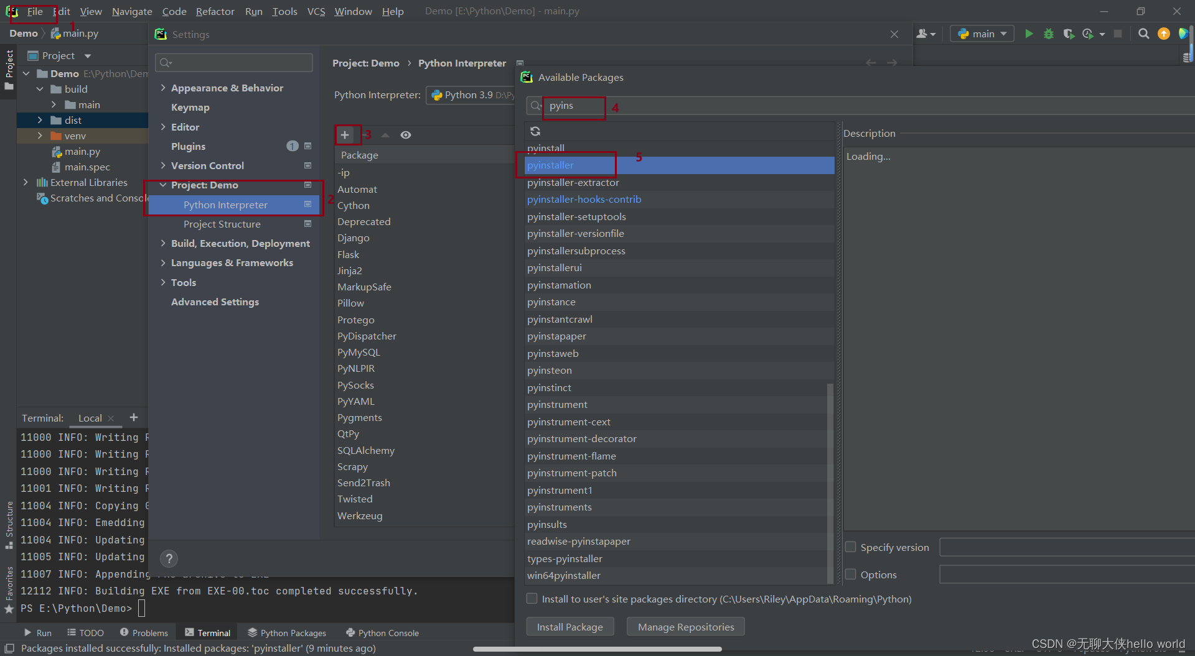Click the orange update arrow icon
The width and height of the screenshot is (1195, 656).
[x=1164, y=34]
